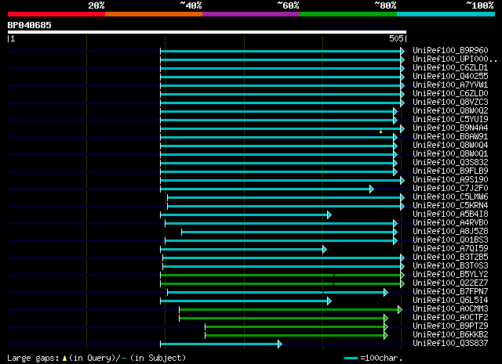Click the arrowhead ending the Q6L5I4 alignment bar
The height and width of the screenshot is (364, 502).
pos(329,301)
